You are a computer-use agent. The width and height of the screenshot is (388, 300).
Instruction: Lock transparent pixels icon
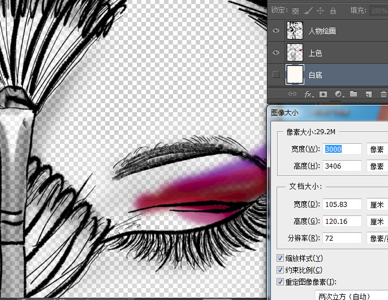tap(295, 11)
